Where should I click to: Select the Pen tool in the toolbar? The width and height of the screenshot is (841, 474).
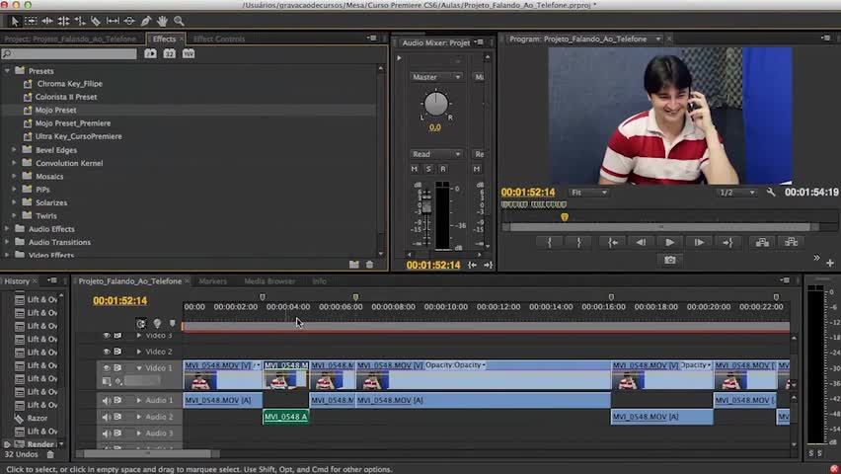click(146, 21)
